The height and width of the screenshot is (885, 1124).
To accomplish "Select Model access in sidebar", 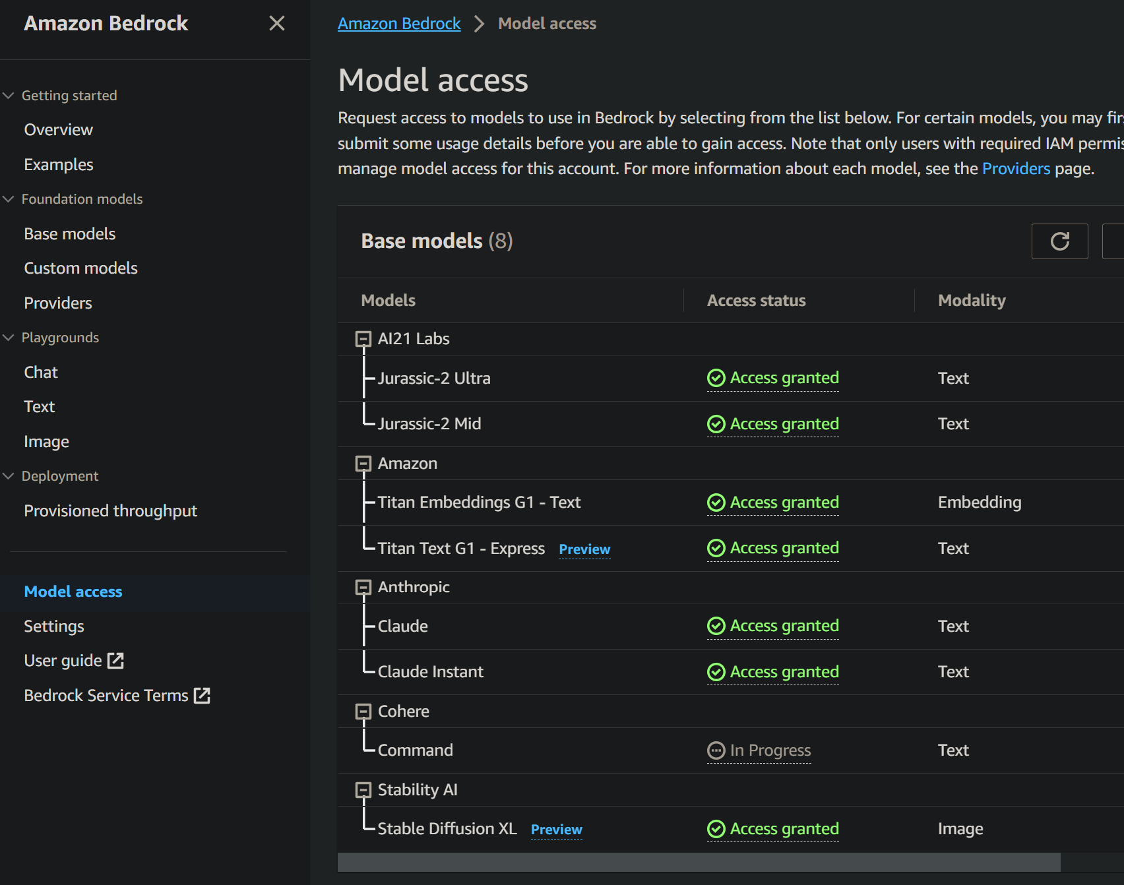I will [73, 592].
